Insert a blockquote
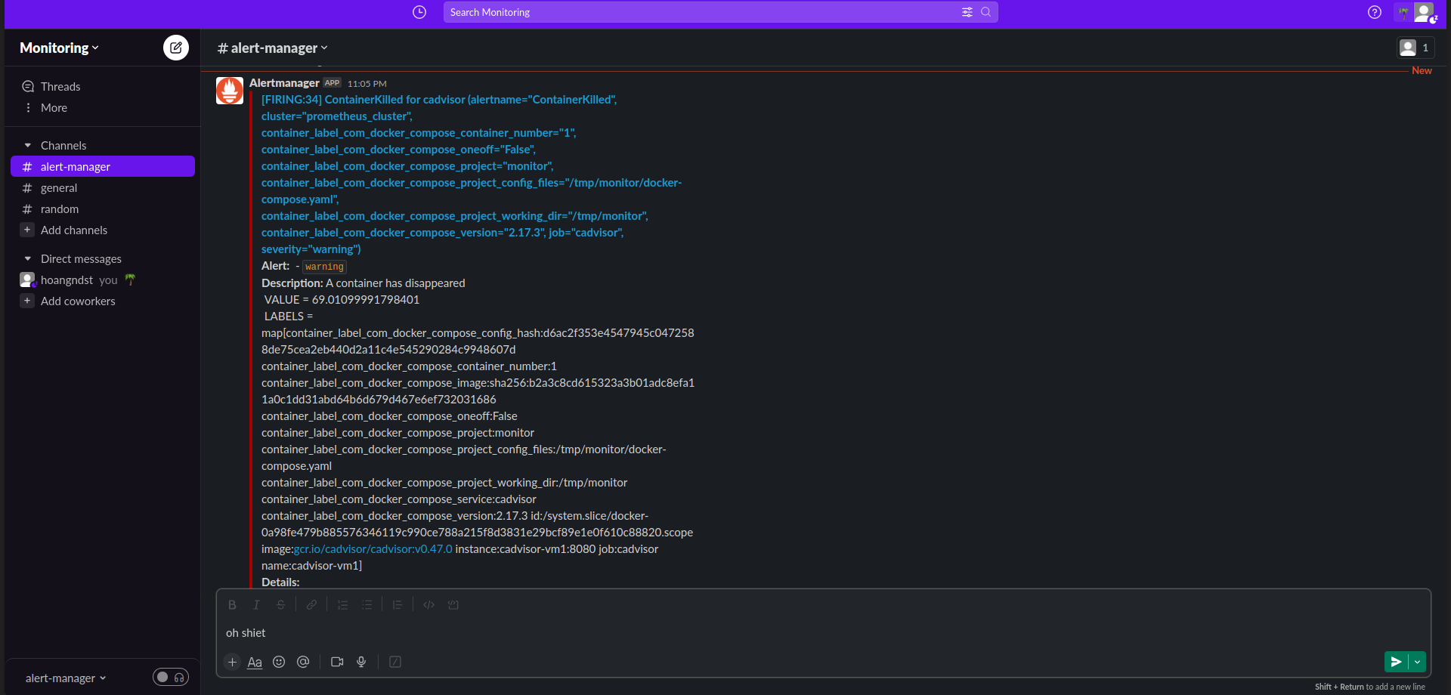1451x695 pixels. point(398,605)
